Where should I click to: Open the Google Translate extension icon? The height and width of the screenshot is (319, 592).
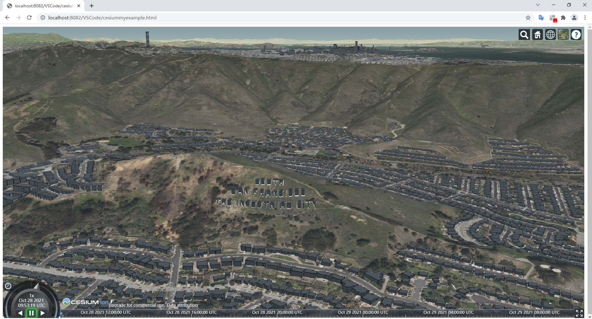[541, 18]
